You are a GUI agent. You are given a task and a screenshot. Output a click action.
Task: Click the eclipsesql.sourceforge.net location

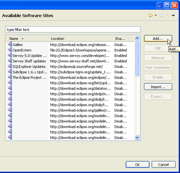pyautogui.click(x=76, y=66)
